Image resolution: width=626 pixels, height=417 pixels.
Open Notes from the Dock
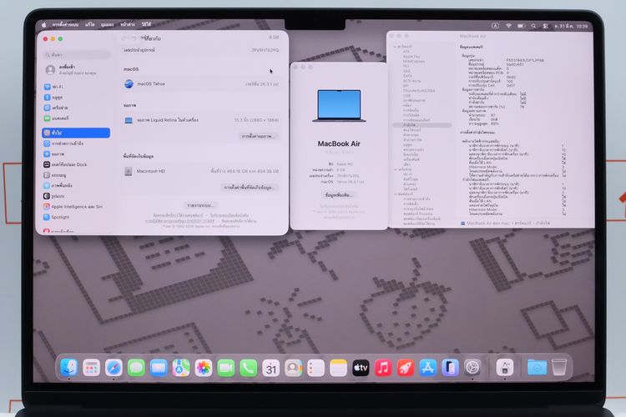pos(338,368)
